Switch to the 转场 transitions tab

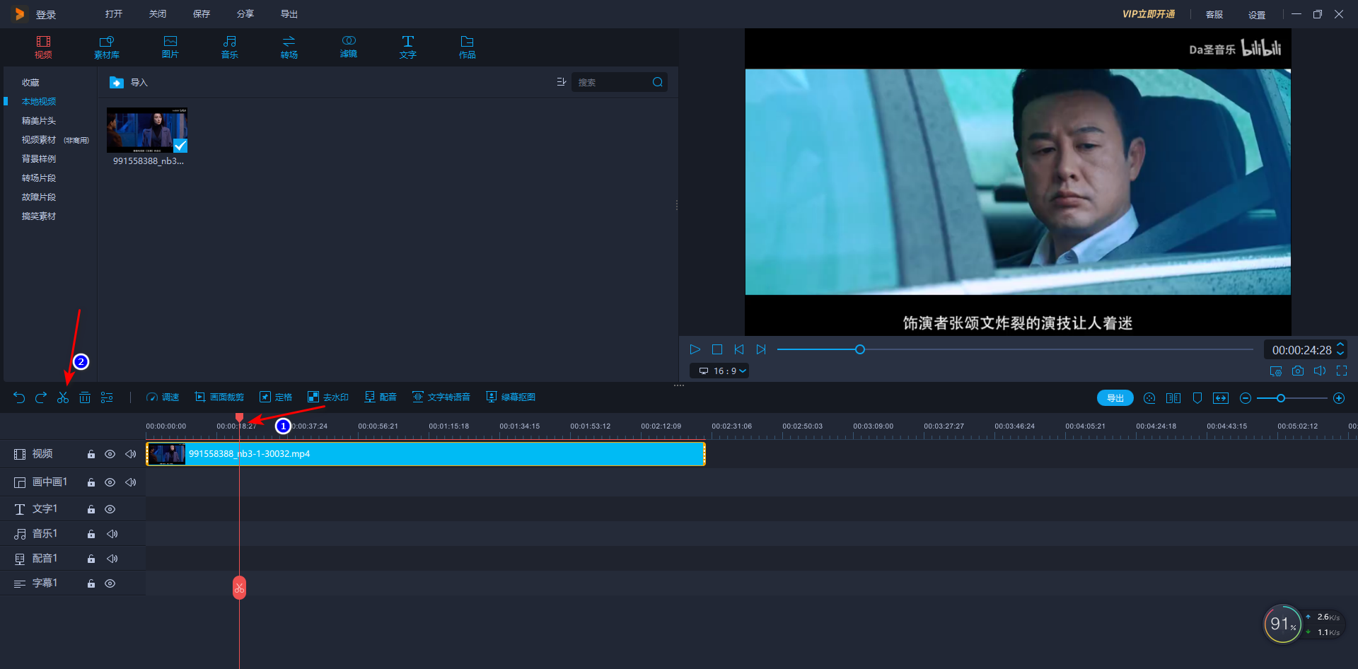(x=289, y=47)
